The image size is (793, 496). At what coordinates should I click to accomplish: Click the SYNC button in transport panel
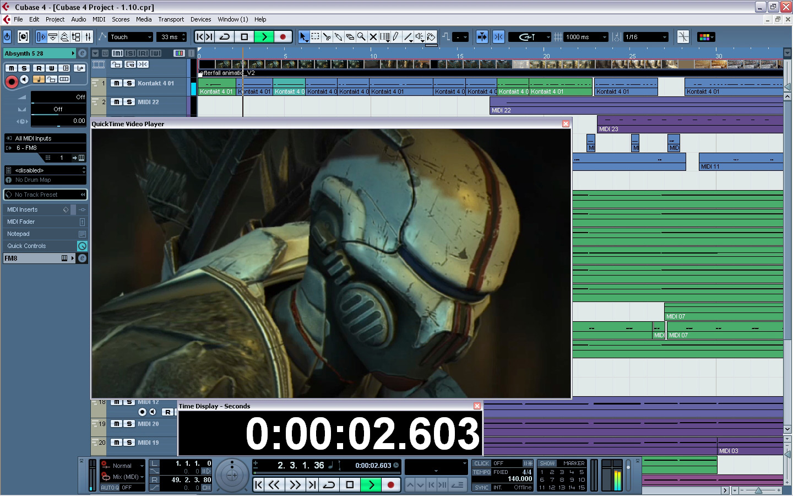[x=481, y=488]
